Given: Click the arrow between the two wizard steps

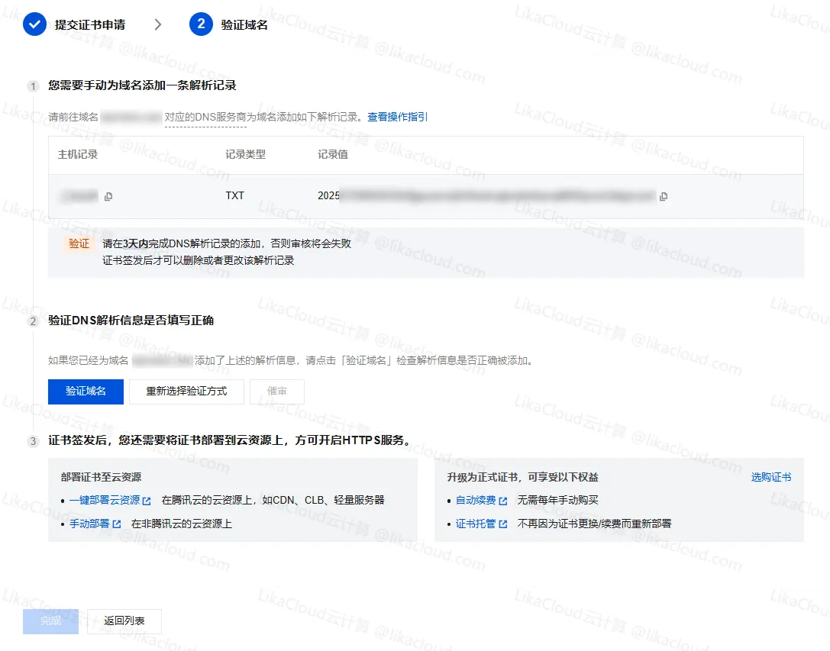Looking at the screenshot, I should click(x=158, y=24).
